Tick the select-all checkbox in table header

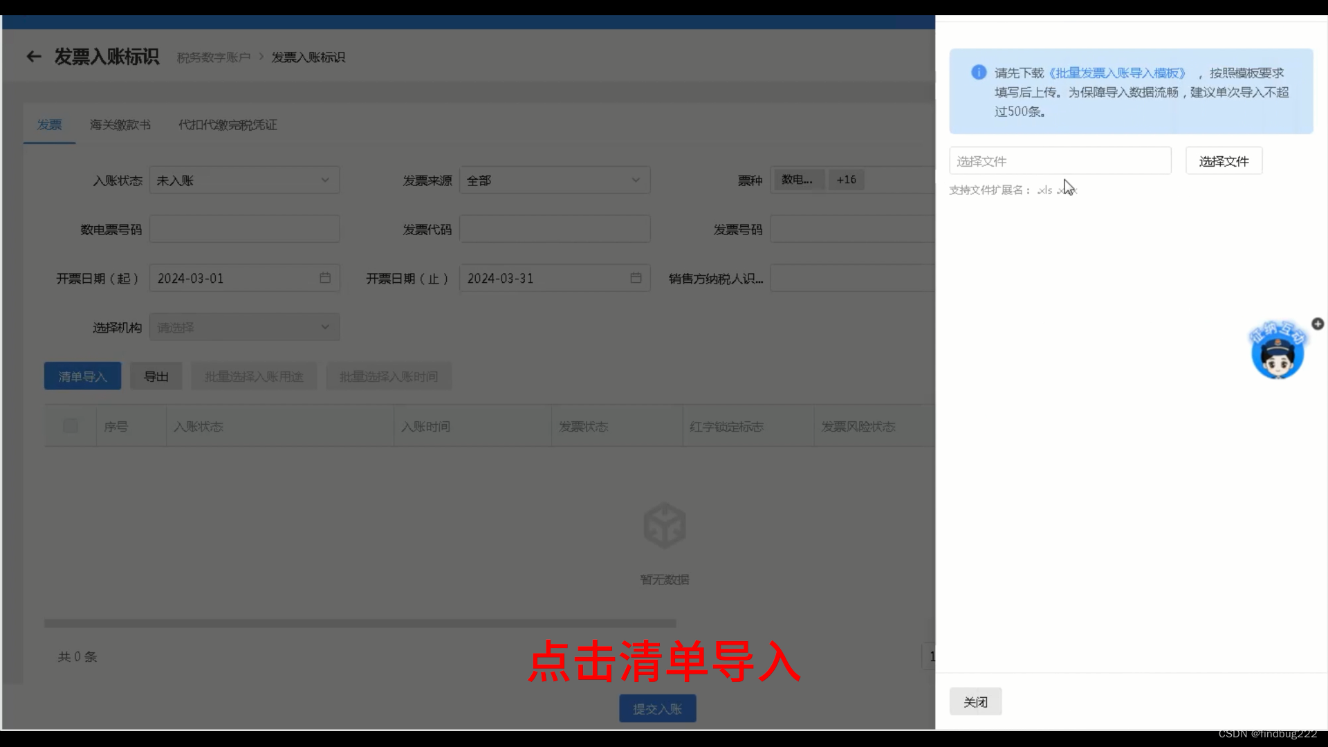coord(70,426)
